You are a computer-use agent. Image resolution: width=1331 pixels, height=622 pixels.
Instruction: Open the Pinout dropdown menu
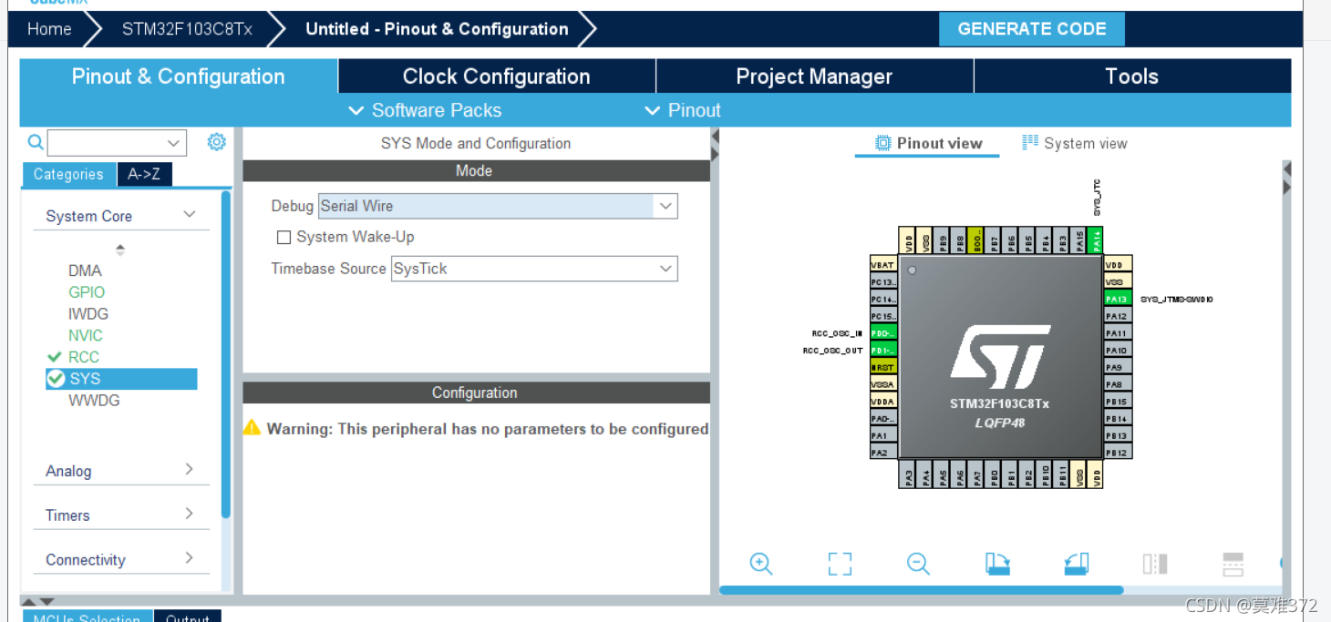coord(683,110)
